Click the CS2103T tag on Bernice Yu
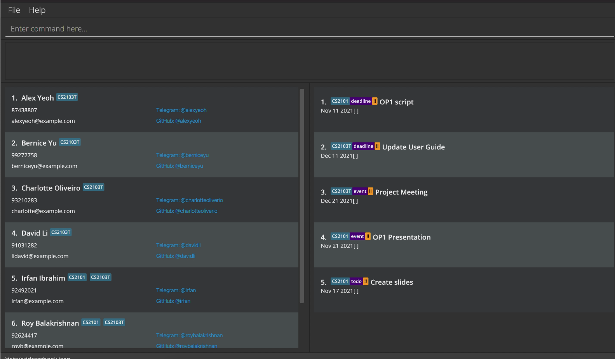The image size is (615, 359). point(70,142)
